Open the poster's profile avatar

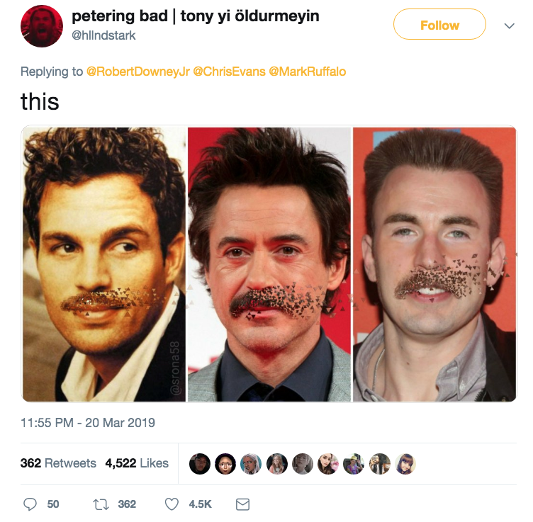coord(42,26)
